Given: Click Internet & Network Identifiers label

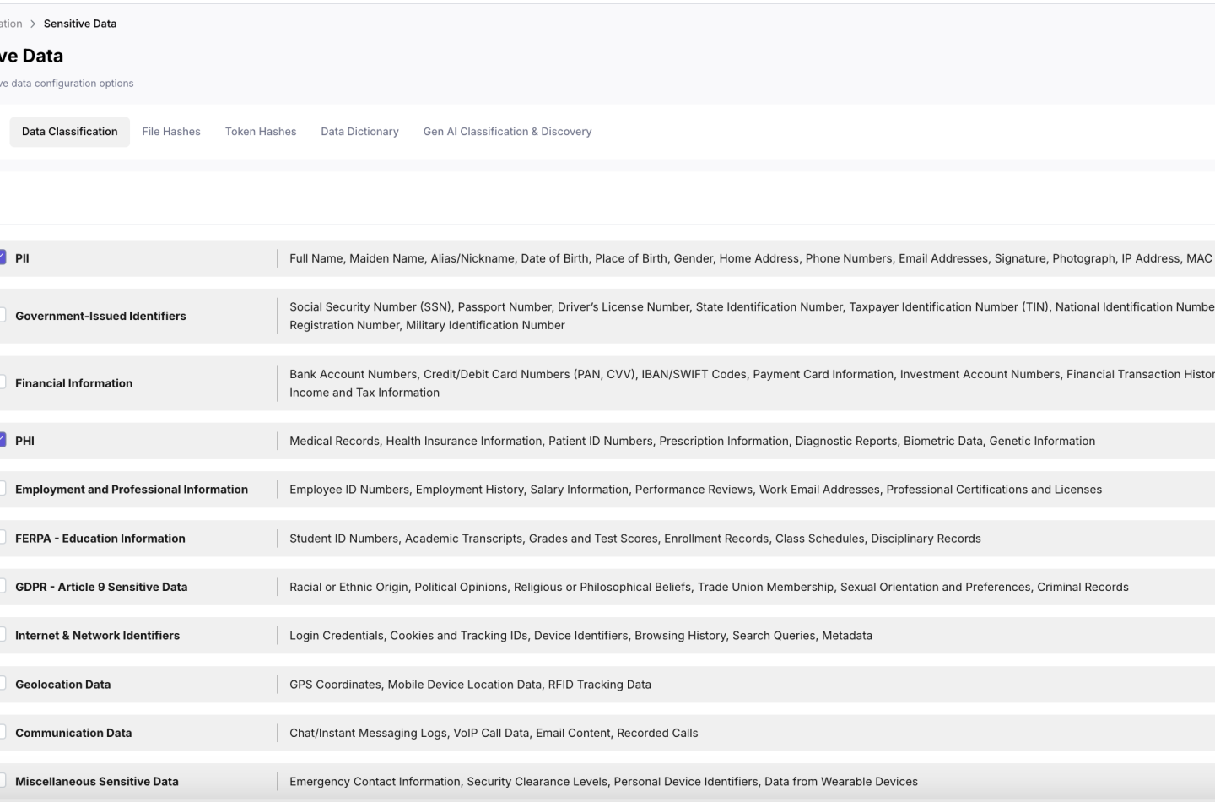Looking at the screenshot, I should [97, 636].
